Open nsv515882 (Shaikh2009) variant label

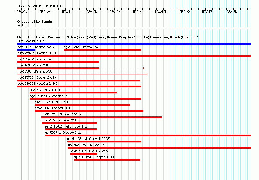pos(89,151)
